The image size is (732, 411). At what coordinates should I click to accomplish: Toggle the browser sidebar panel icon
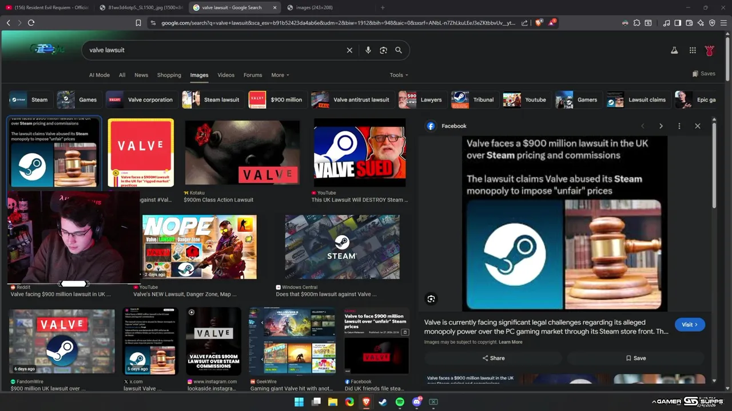point(678,23)
